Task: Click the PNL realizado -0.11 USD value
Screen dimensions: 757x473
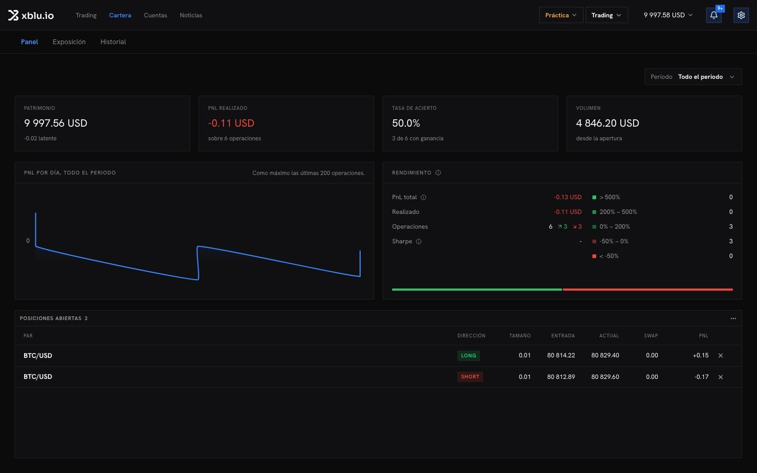Action: click(x=231, y=124)
